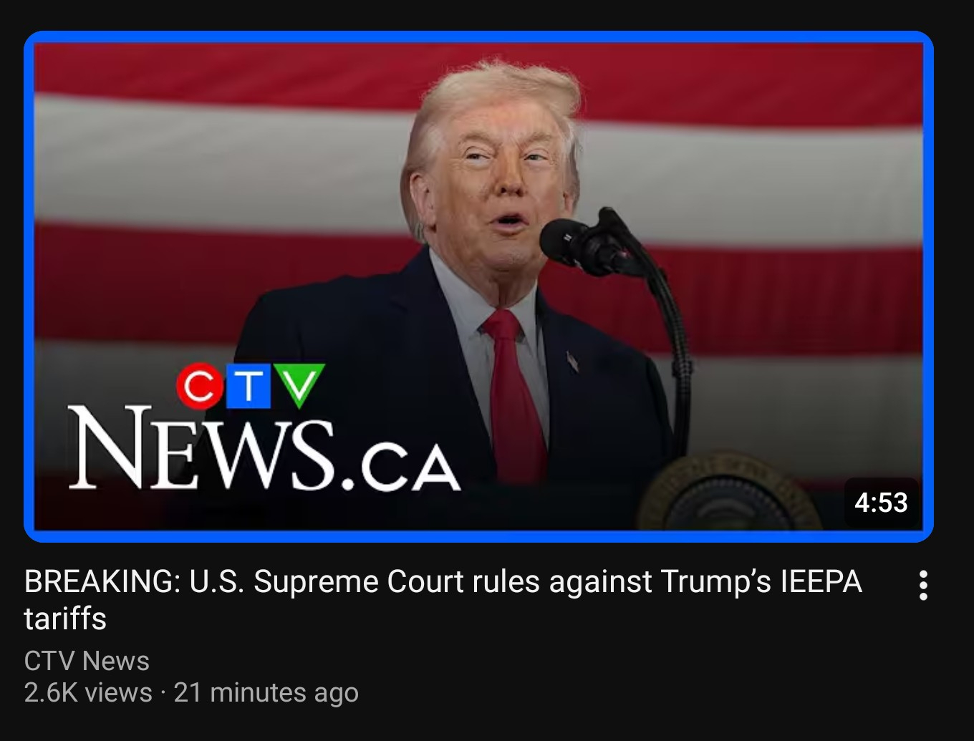Image resolution: width=974 pixels, height=741 pixels.
Task: Go to the CTV News channel
Action: coord(87,661)
